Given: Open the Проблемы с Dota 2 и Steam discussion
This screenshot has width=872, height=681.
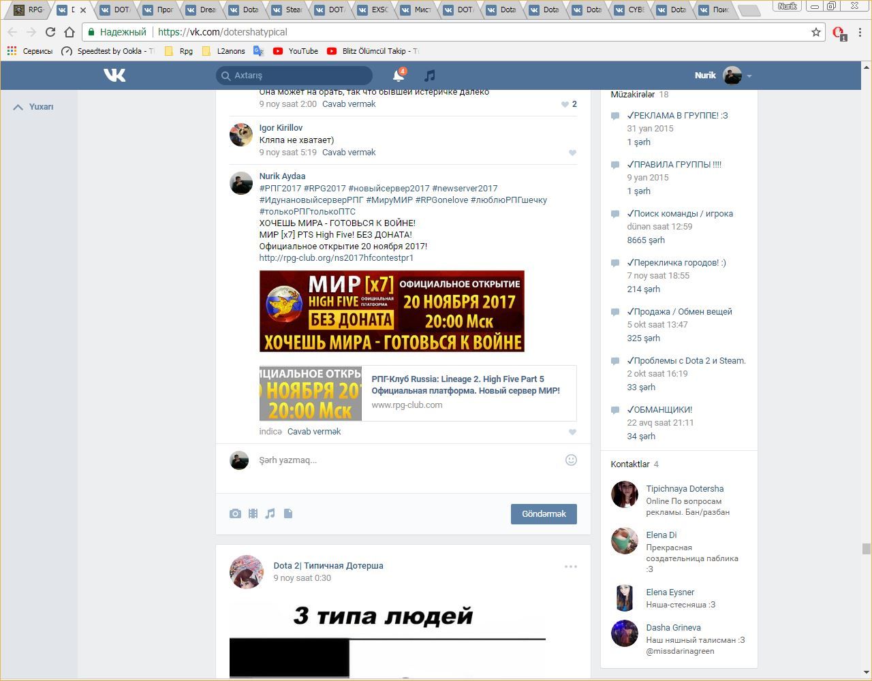Looking at the screenshot, I should point(686,361).
